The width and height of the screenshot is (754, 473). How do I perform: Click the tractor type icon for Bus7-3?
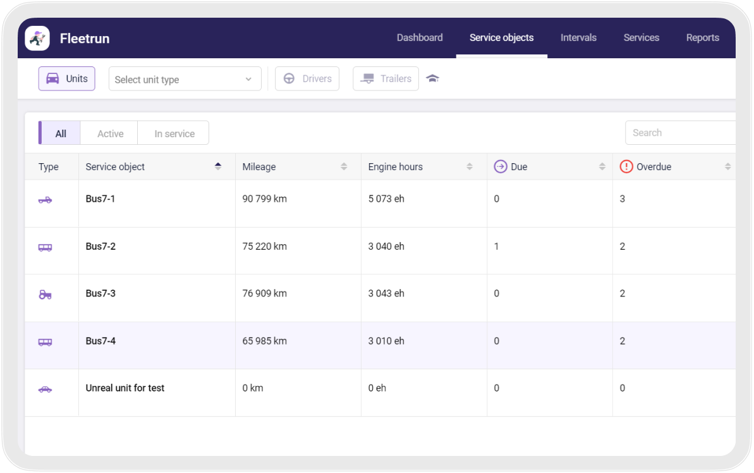coord(45,295)
